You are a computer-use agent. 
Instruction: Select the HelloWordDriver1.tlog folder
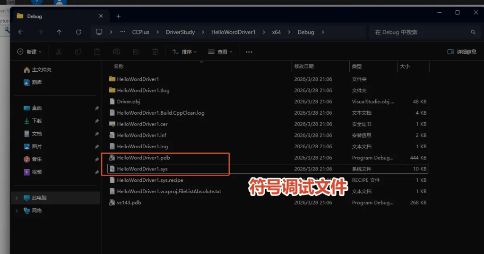(268, 90)
